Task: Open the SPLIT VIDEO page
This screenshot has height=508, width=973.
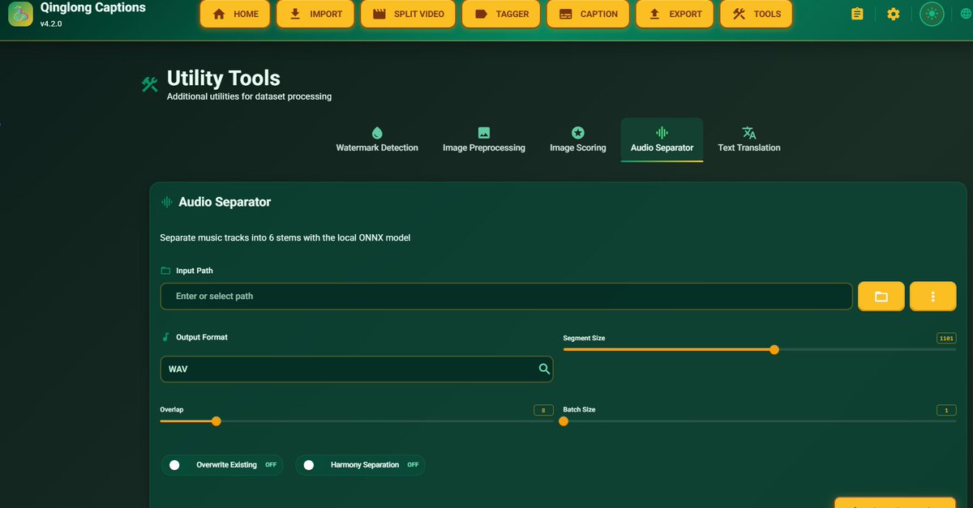Action: click(x=408, y=14)
